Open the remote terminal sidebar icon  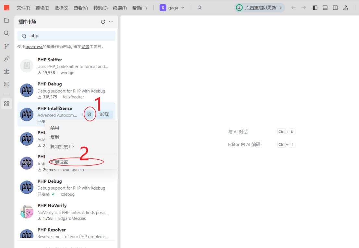(6, 84)
